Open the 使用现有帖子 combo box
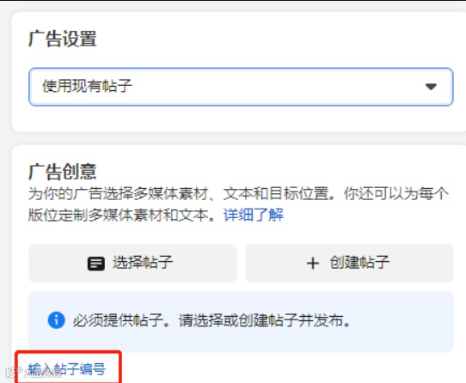Viewport: 466px width, 383px height. click(241, 87)
